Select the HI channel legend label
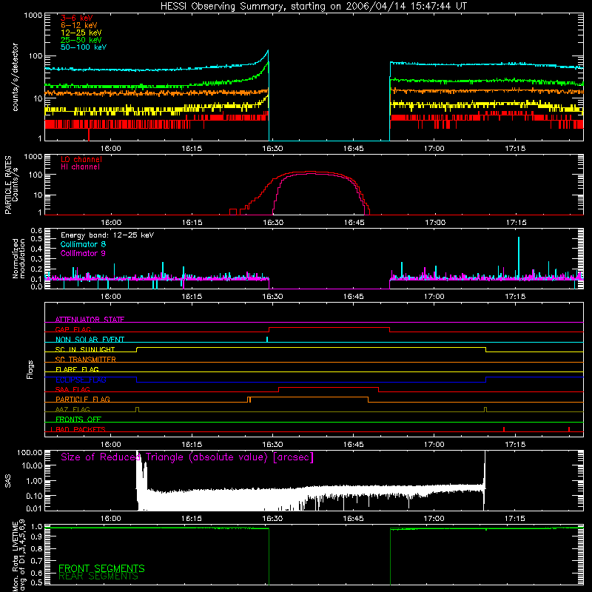The width and height of the screenshot is (592, 592). point(80,167)
